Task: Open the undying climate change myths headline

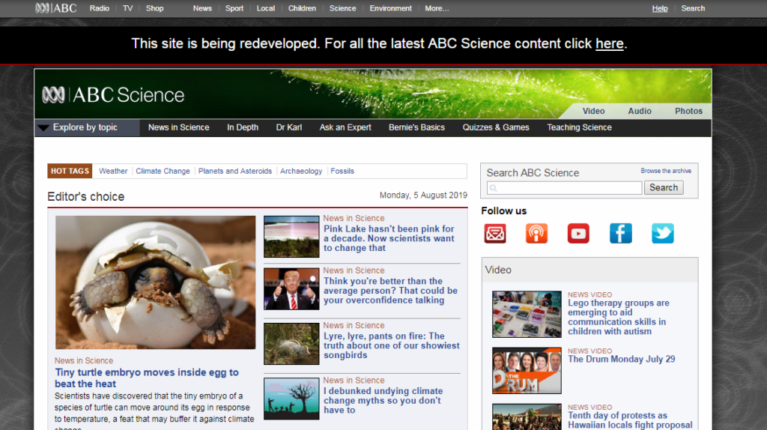Action: tap(383, 400)
